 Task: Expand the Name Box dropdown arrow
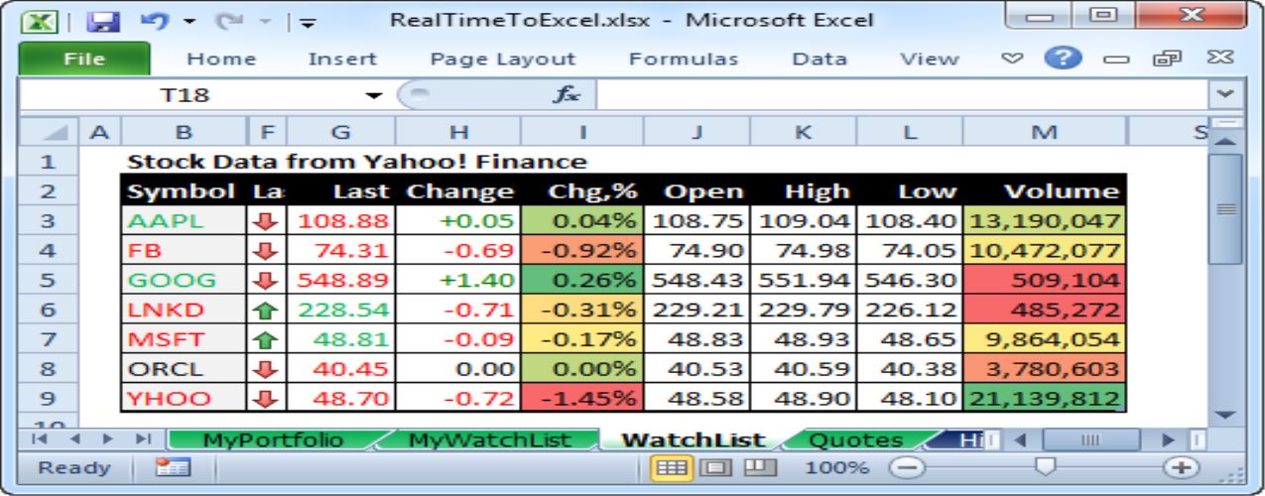(x=374, y=96)
